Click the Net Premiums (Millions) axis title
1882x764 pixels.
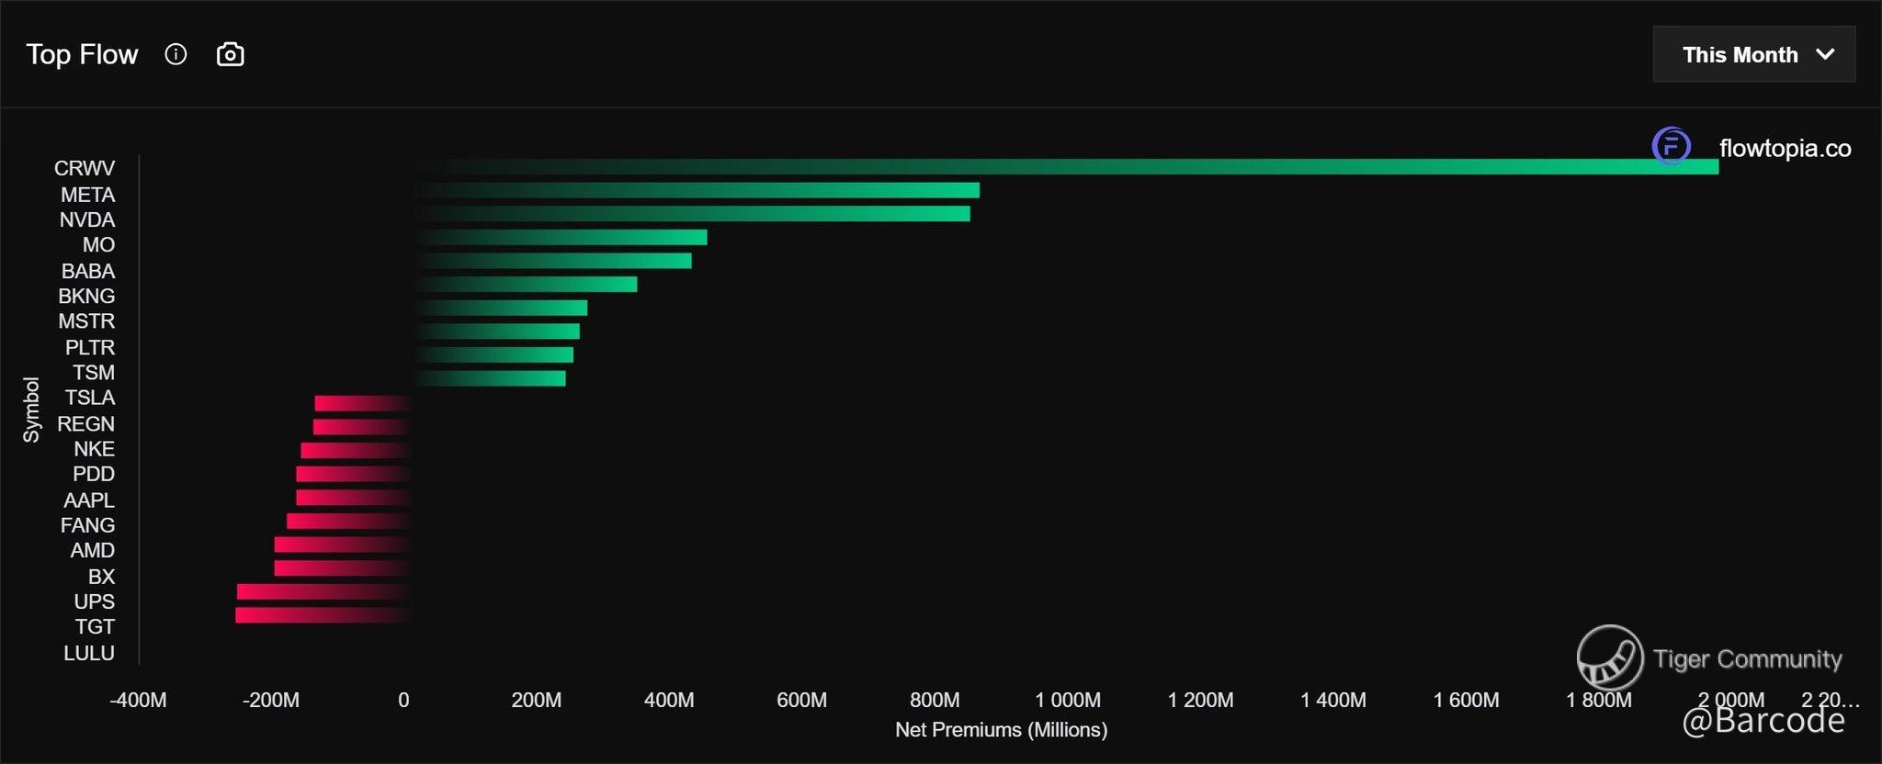[1001, 730]
